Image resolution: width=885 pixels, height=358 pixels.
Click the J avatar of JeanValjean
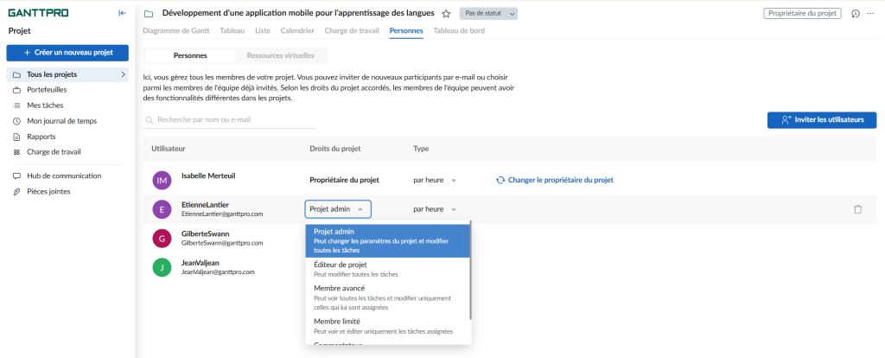(x=162, y=268)
